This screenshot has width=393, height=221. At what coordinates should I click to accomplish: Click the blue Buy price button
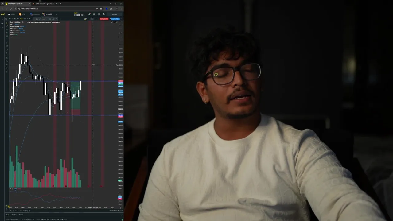coord(115,19)
